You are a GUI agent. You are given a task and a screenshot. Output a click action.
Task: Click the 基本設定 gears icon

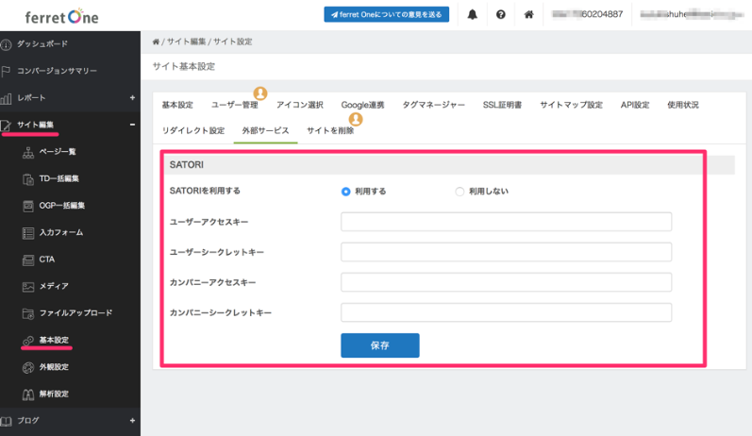point(28,341)
